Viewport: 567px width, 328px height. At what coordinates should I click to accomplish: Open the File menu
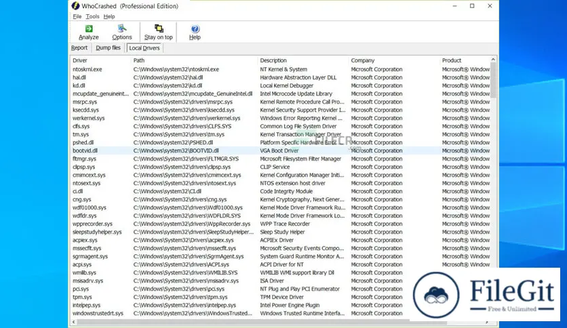pyautogui.click(x=77, y=17)
